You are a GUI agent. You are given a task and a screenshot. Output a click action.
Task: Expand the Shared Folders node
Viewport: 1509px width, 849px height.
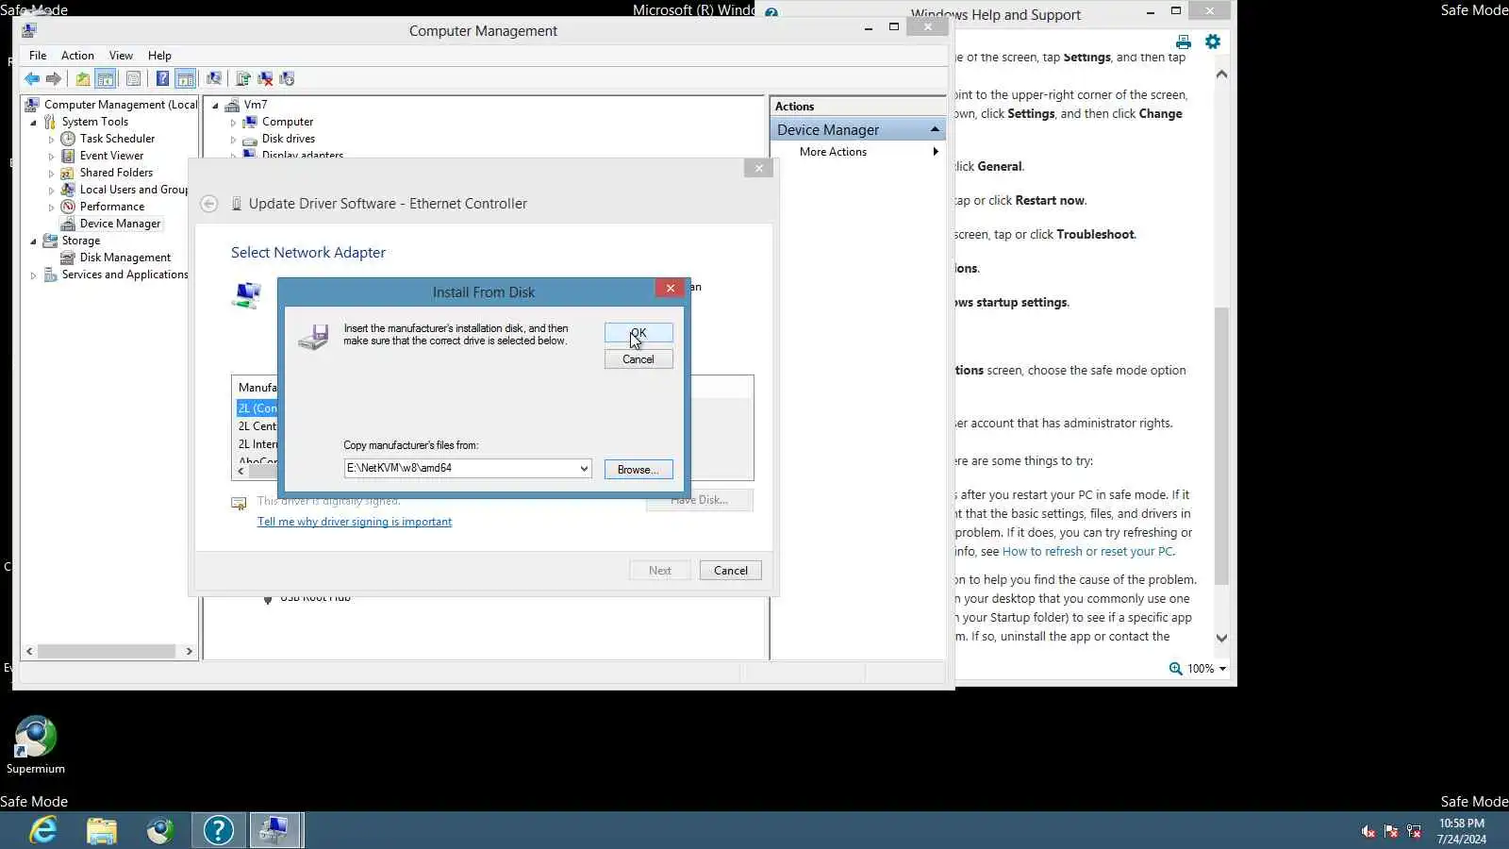pyautogui.click(x=51, y=174)
